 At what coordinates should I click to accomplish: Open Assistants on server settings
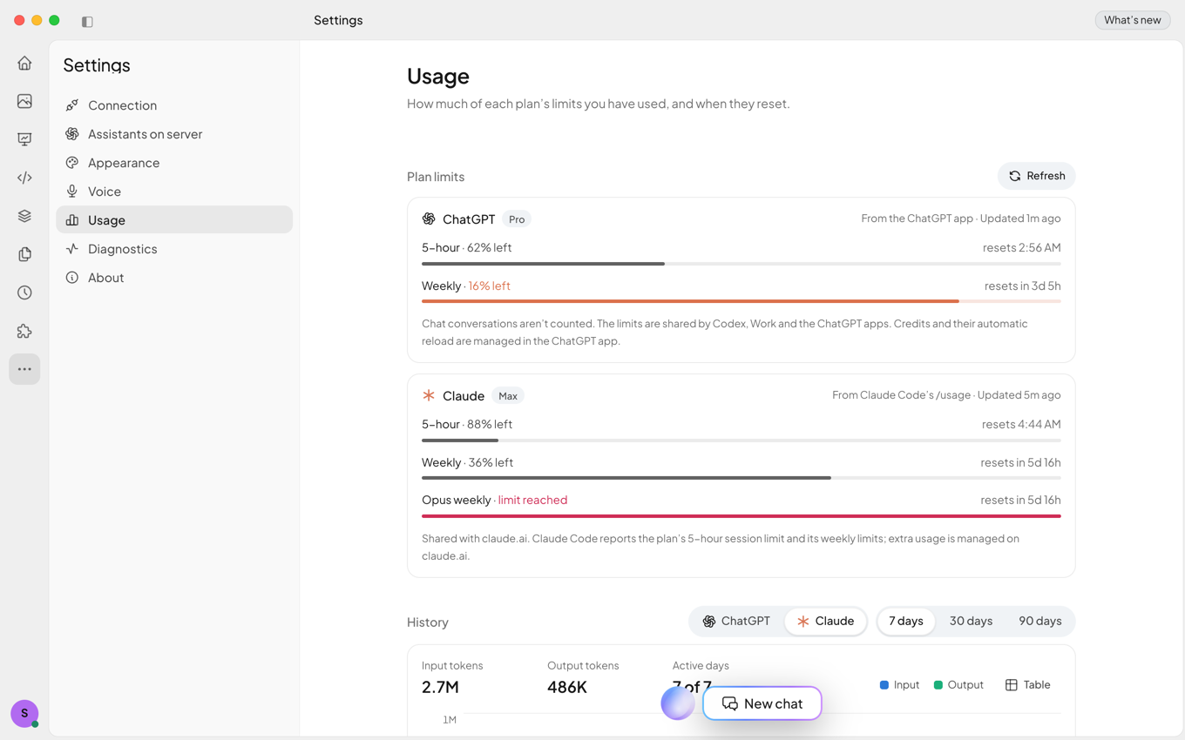coord(174,134)
